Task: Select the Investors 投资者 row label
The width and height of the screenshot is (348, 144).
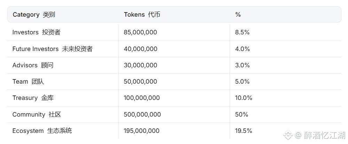Action: [x=37, y=32]
